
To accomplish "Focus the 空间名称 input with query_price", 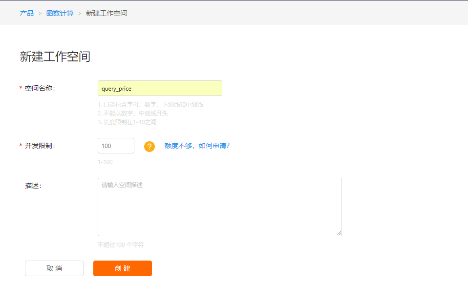I will coord(160,88).
